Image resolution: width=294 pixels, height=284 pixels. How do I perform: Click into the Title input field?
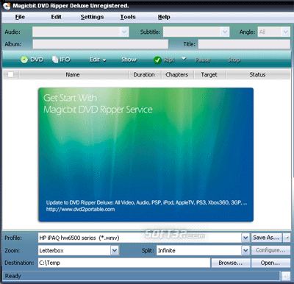pyautogui.click(x=244, y=44)
